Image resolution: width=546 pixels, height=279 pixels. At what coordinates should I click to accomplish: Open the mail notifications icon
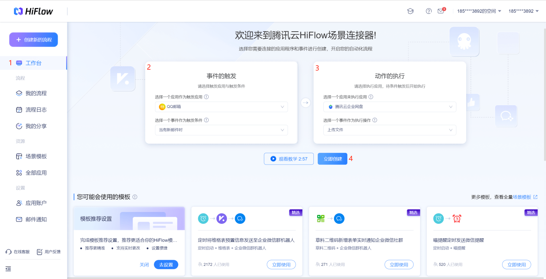tap(441, 11)
